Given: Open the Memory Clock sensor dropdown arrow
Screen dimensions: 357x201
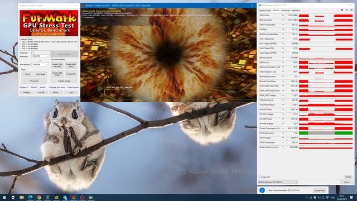Looking at the screenshot, I should pyautogui.click(x=283, y=20).
